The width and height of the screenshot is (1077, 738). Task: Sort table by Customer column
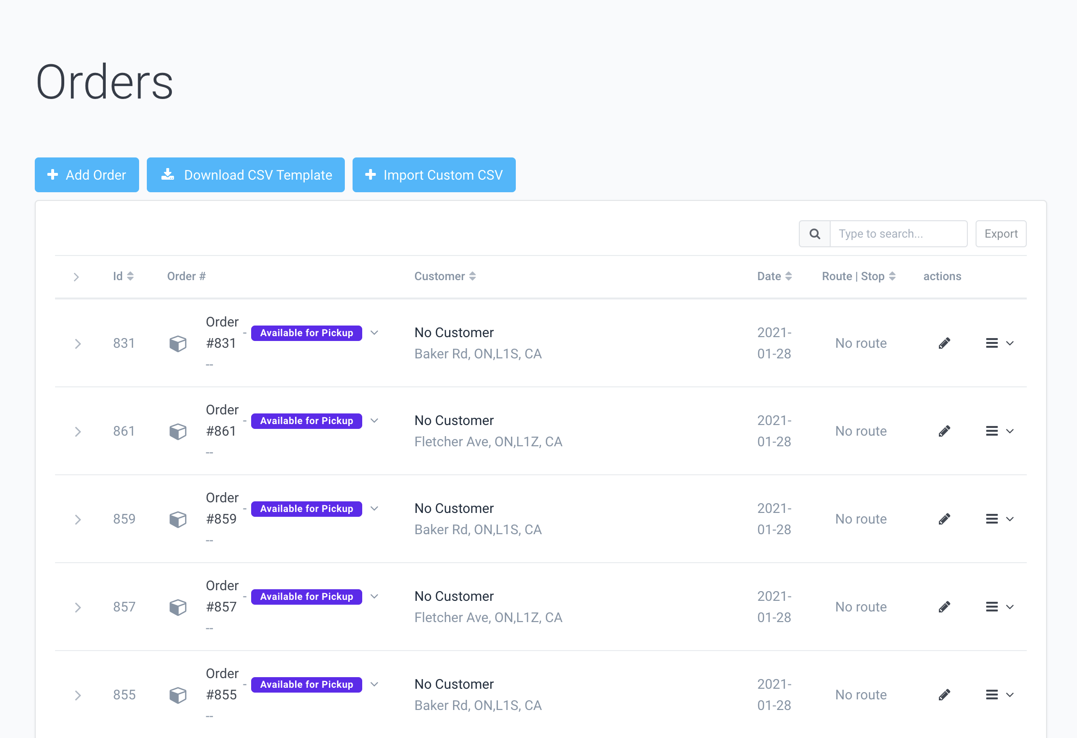pyautogui.click(x=445, y=276)
